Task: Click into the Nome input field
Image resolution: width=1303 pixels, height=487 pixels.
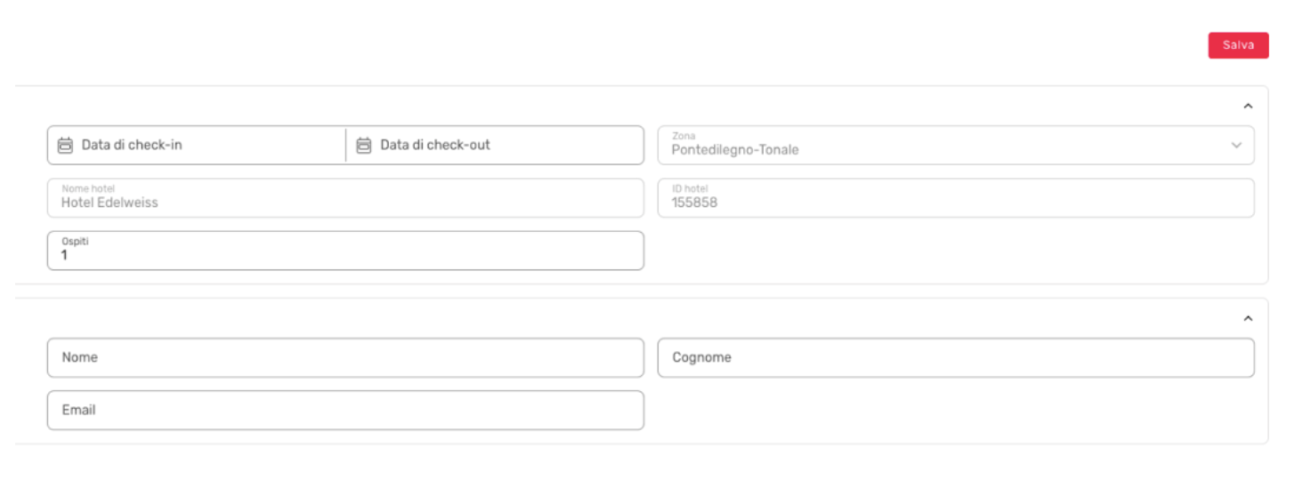Action: click(345, 357)
